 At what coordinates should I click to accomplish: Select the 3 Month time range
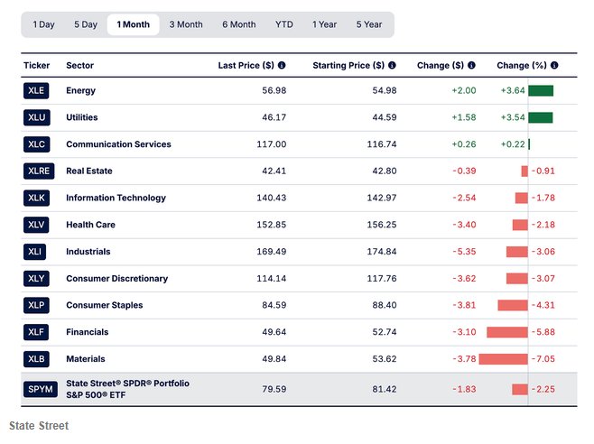[186, 24]
